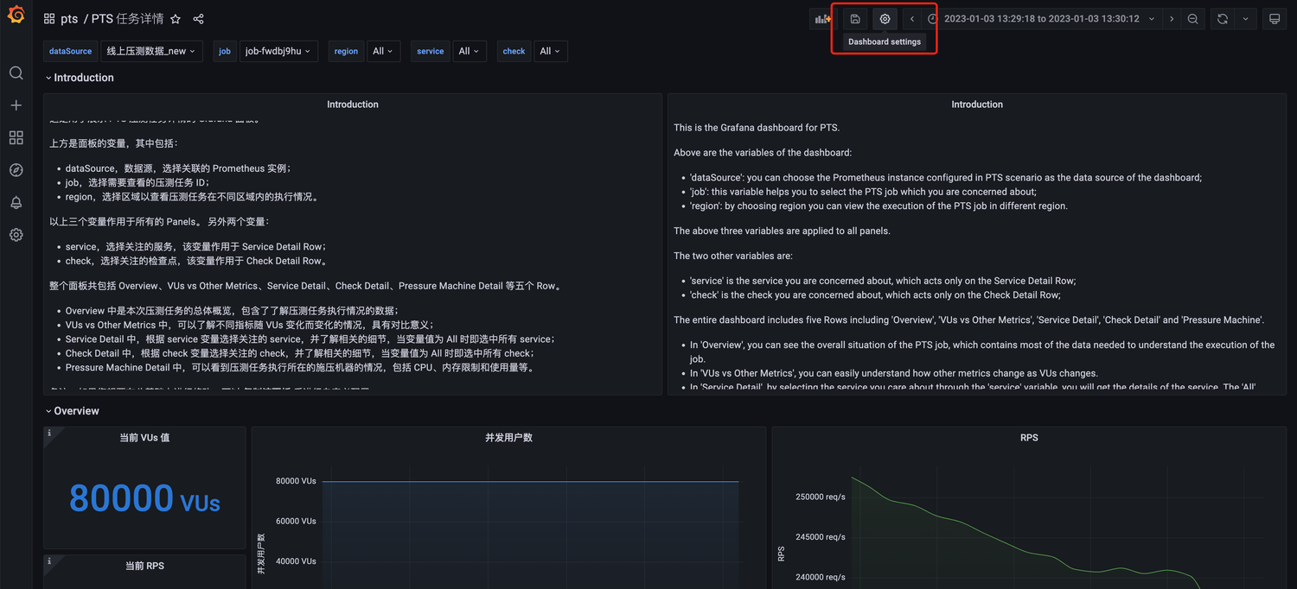Zoom out the time range

(1193, 19)
